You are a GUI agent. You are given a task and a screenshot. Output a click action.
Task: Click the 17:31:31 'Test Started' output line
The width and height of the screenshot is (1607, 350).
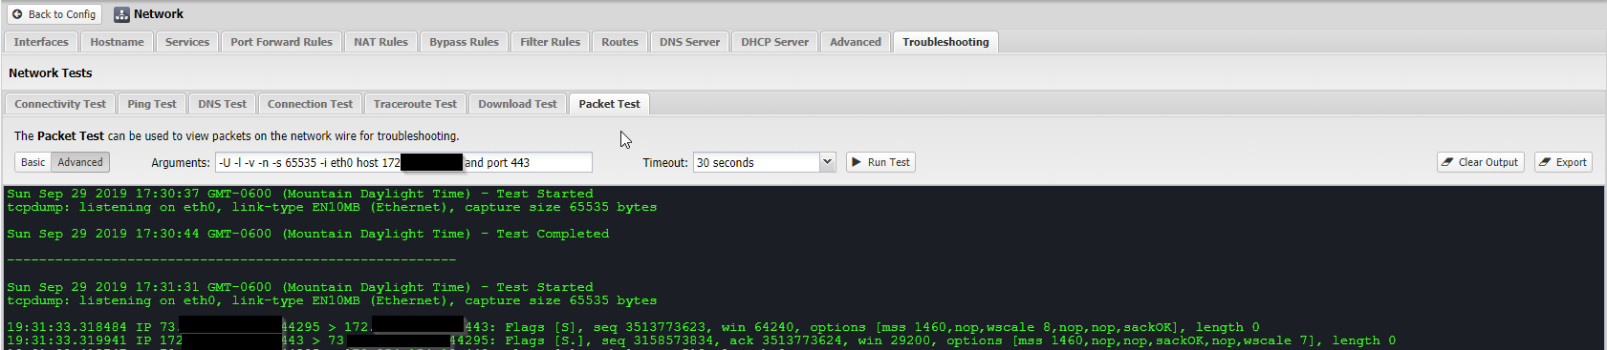300,287
